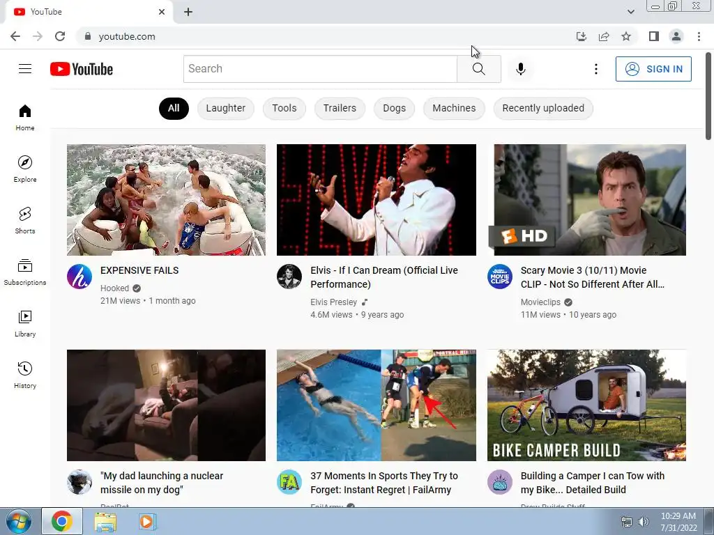Screen dimensions: 714x535
Task: Open the dark living room video thumbnail
Action: coord(166,405)
